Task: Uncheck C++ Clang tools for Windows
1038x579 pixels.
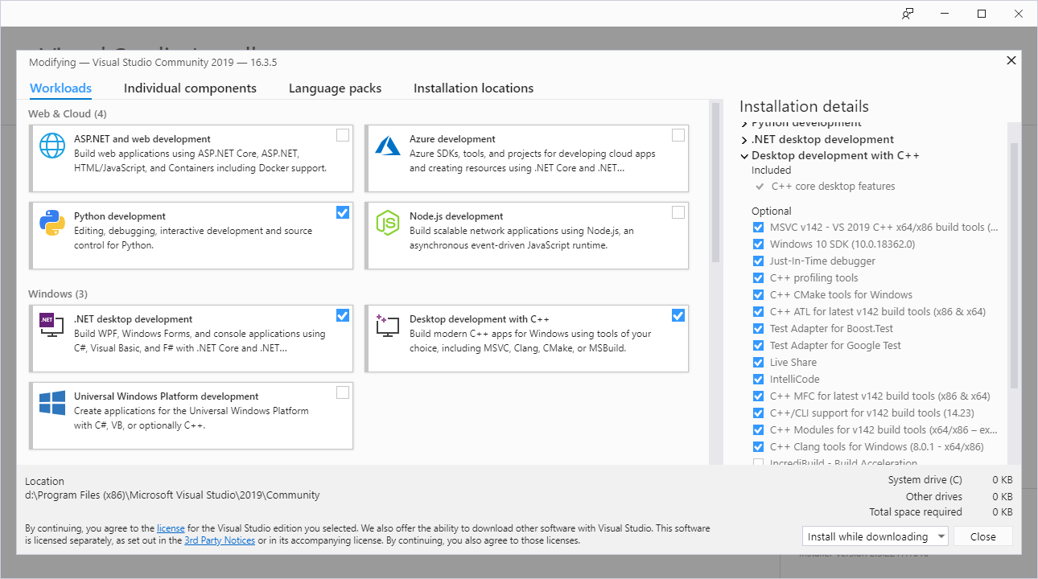Action: click(x=758, y=447)
